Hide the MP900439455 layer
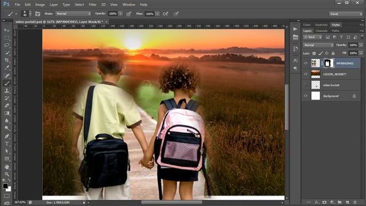The height and width of the screenshot is (206, 366). [305, 63]
